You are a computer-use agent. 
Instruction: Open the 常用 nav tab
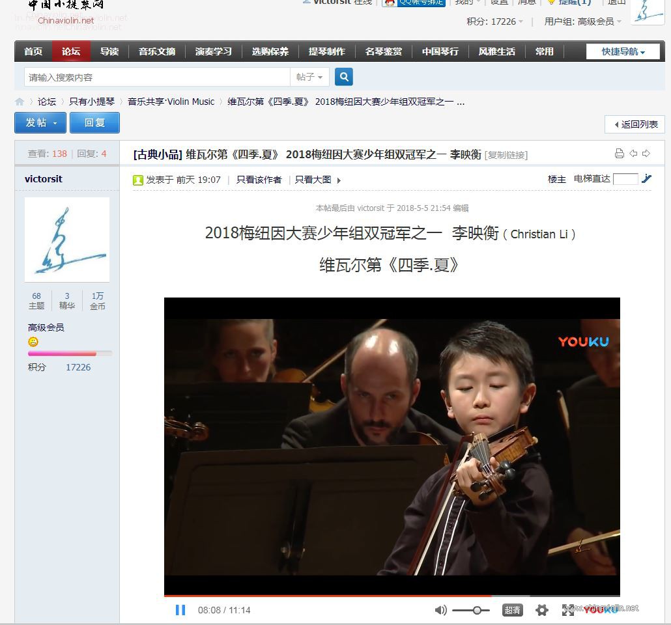545,52
